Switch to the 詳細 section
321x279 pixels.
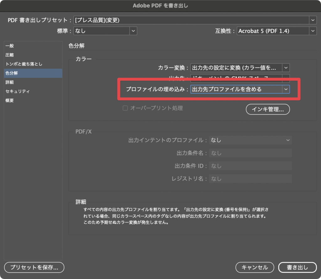(x=10, y=82)
